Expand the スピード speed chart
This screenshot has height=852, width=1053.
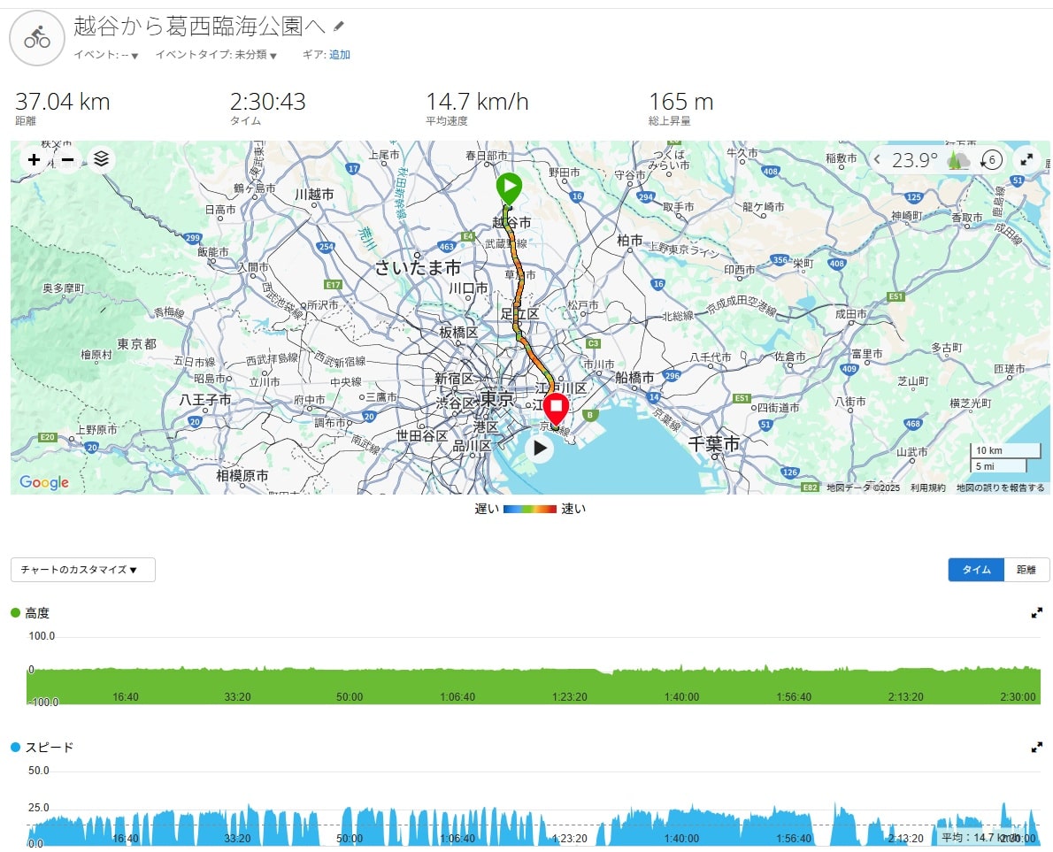click(x=1037, y=748)
